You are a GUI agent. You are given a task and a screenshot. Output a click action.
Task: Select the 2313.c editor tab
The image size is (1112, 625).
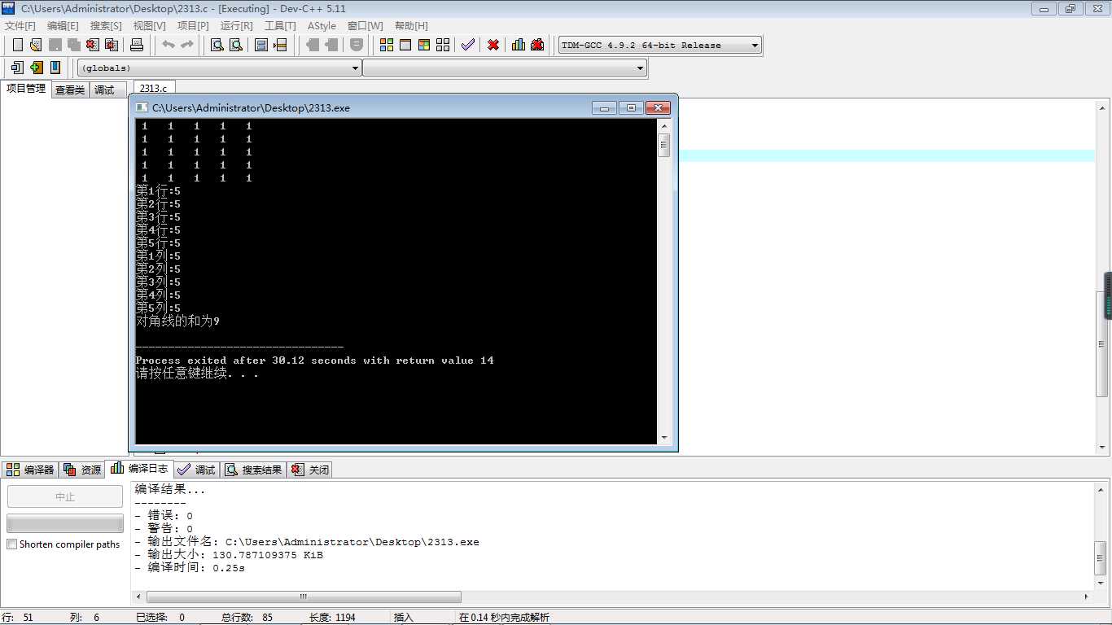pyautogui.click(x=154, y=88)
